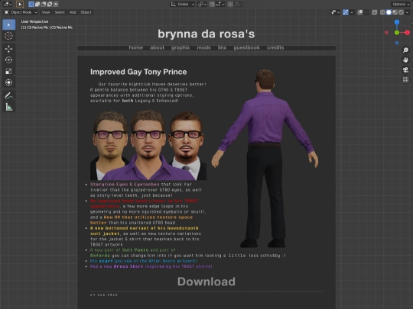Expand the Global orientation dropdown

(183, 5)
